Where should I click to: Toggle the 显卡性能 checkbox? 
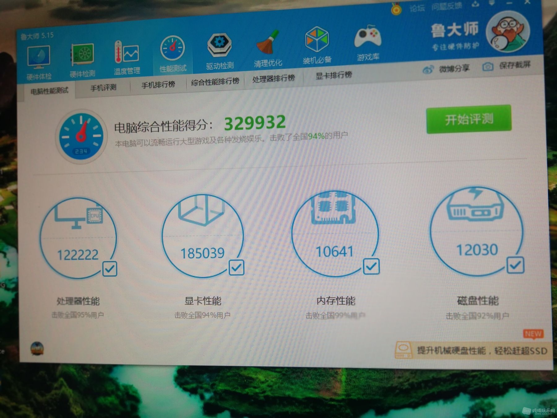point(236,268)
